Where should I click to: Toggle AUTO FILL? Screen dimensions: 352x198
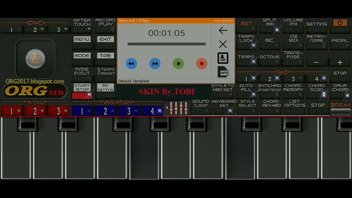pyautogui.click(x=246, y=95)
